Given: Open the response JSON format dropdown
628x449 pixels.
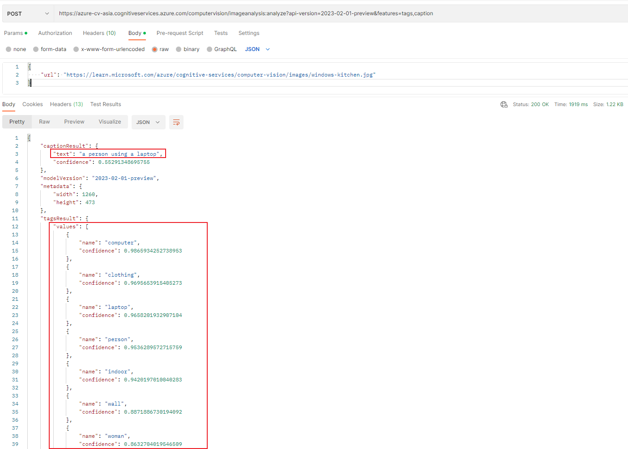Looking at the screenshot, I should tap(148, 122).
